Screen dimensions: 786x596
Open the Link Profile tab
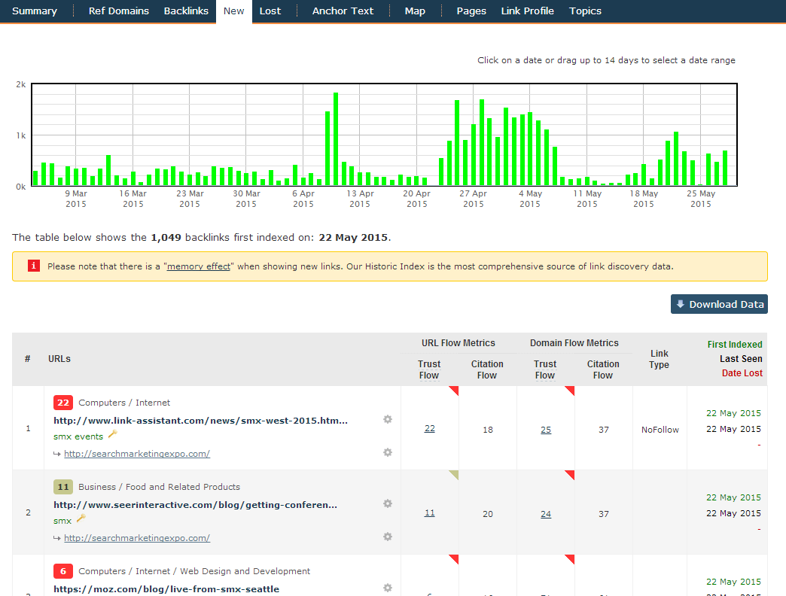coord(527,11)
